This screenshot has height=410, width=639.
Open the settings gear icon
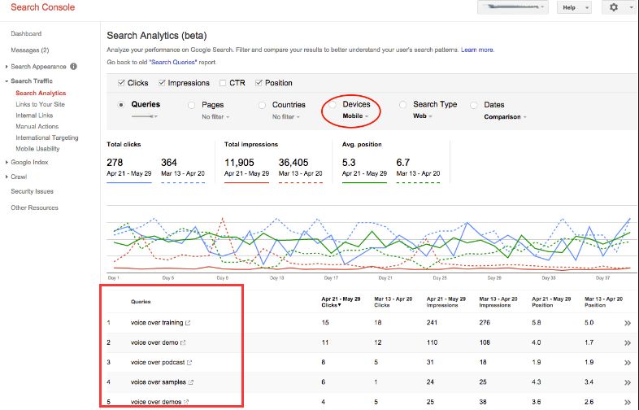(x=613, y=7)
